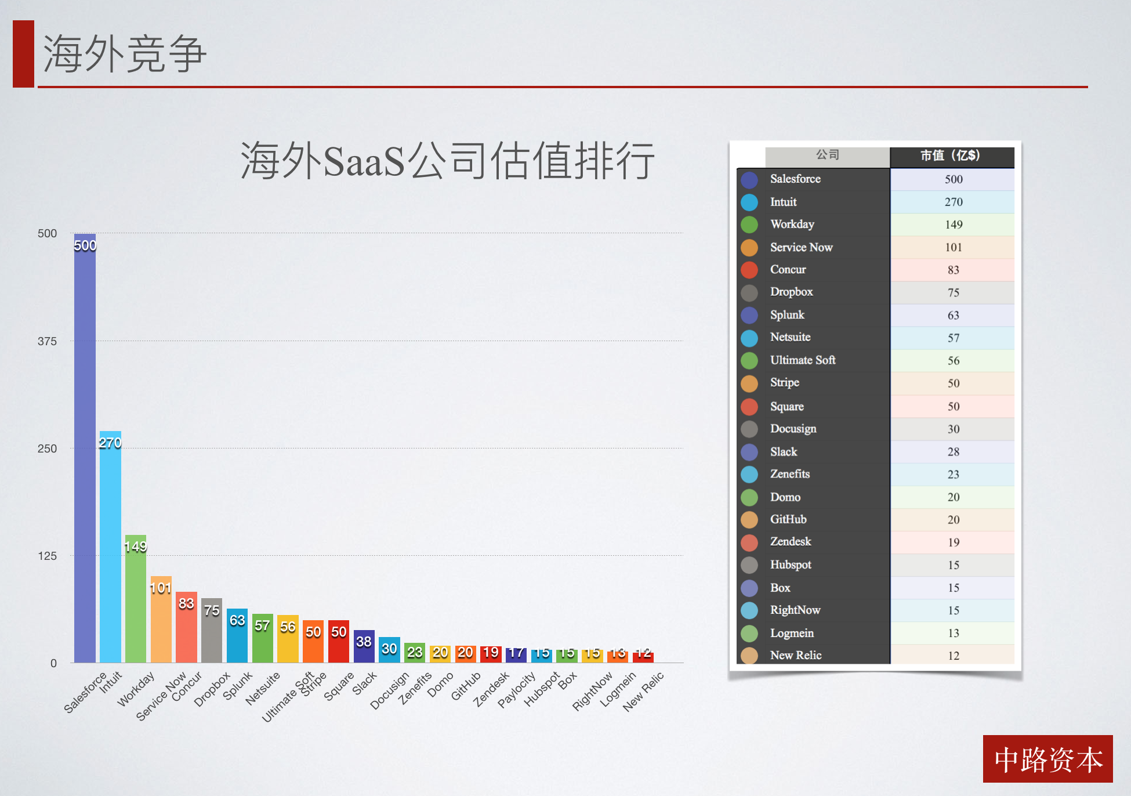
Task: Click the yellow bar labeled 56
Action: pyautogui.click(x=288, y=639)
